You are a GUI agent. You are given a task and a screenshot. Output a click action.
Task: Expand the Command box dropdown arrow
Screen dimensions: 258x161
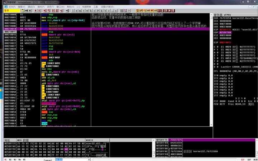89,160
